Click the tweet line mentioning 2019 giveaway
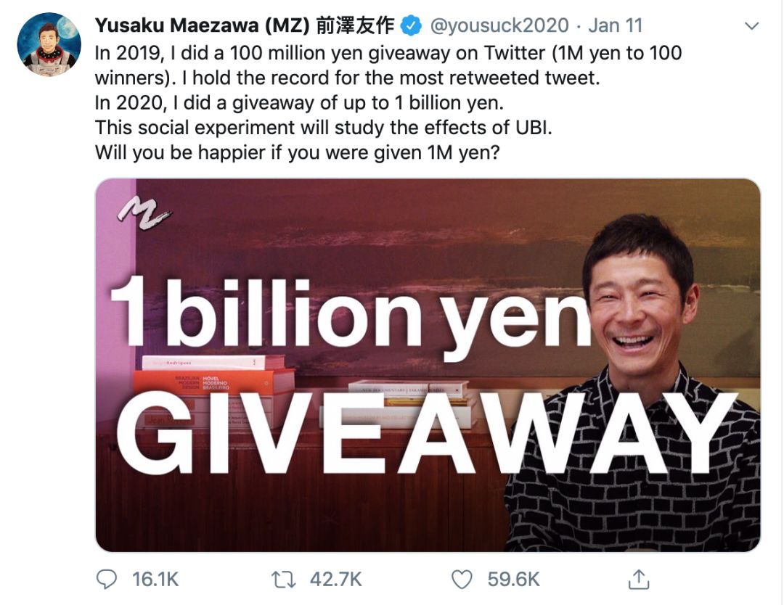784x605 pixels. click(x=388, y=53)
